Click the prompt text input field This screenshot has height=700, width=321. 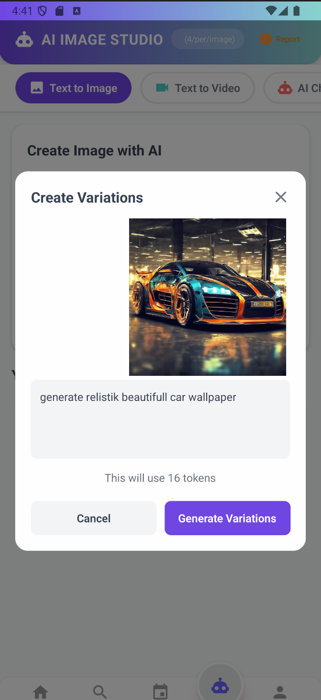(160, 419)
